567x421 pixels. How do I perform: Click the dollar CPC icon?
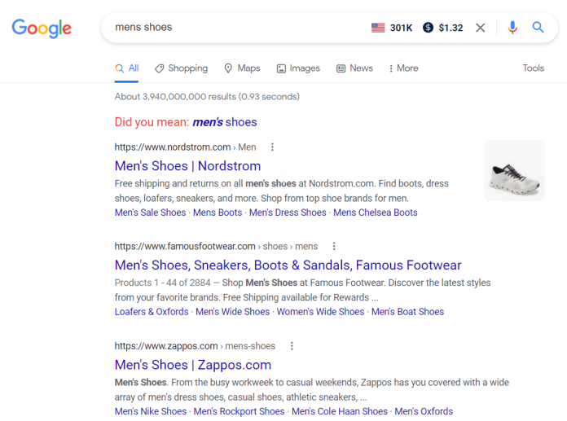click(428, 28)
